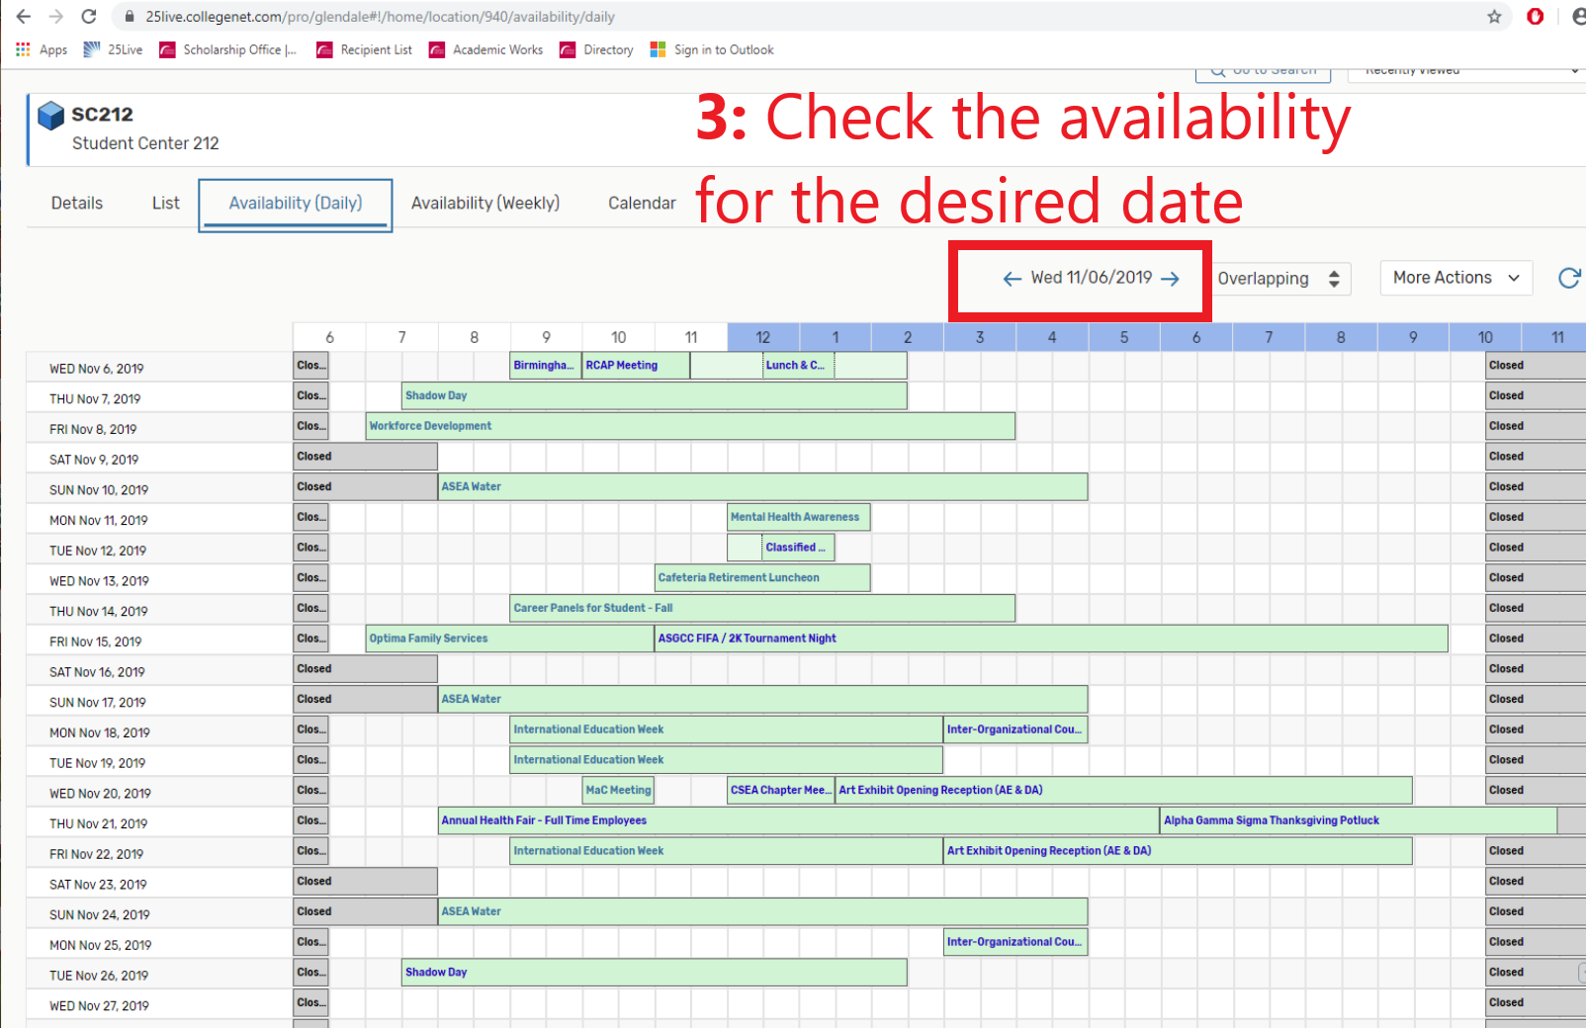The width and height of the screenshot is (1586, 1028).
Task: Open Cafeteria Retirement Luncheon event
Action: pyautogui.click(x=762, y=577)
